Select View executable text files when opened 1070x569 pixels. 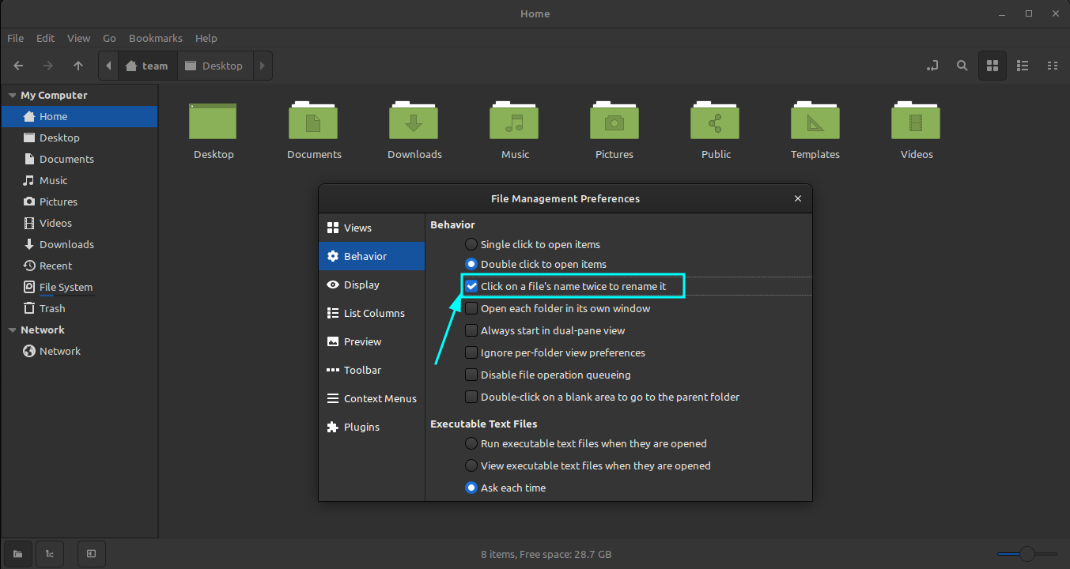tap(588, 465)
